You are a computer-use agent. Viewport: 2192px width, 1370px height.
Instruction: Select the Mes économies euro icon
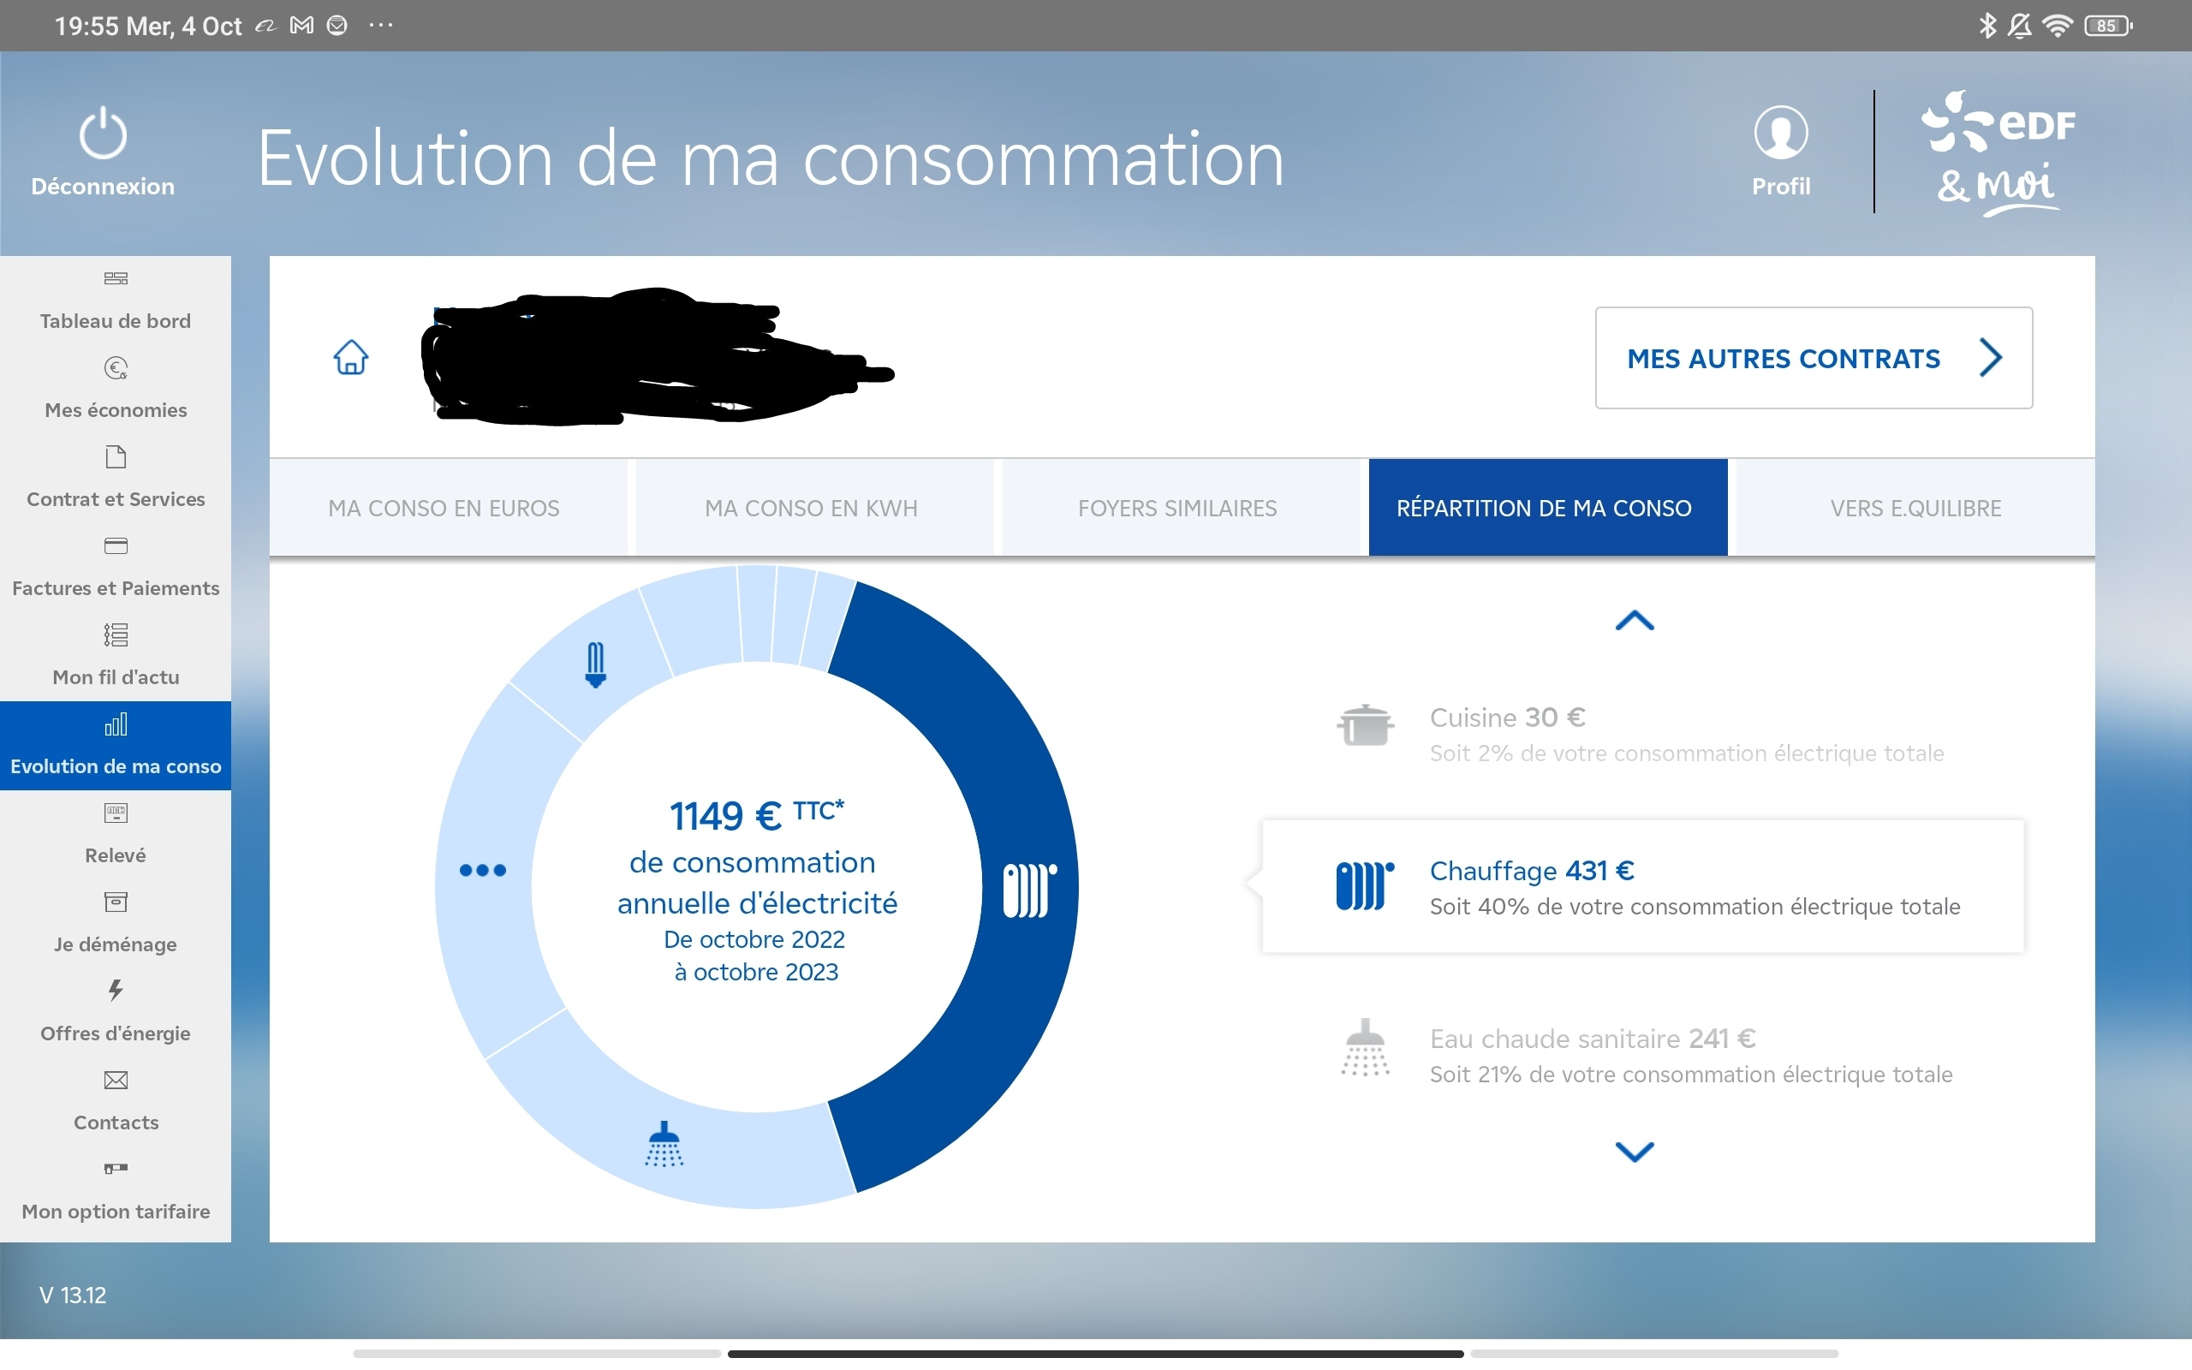(115, 368)
